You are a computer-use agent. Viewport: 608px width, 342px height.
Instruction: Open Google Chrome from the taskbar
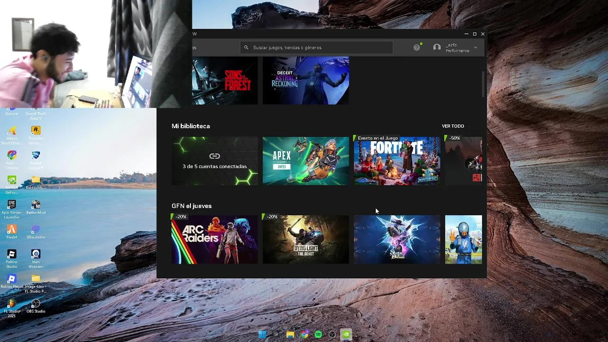304,334
